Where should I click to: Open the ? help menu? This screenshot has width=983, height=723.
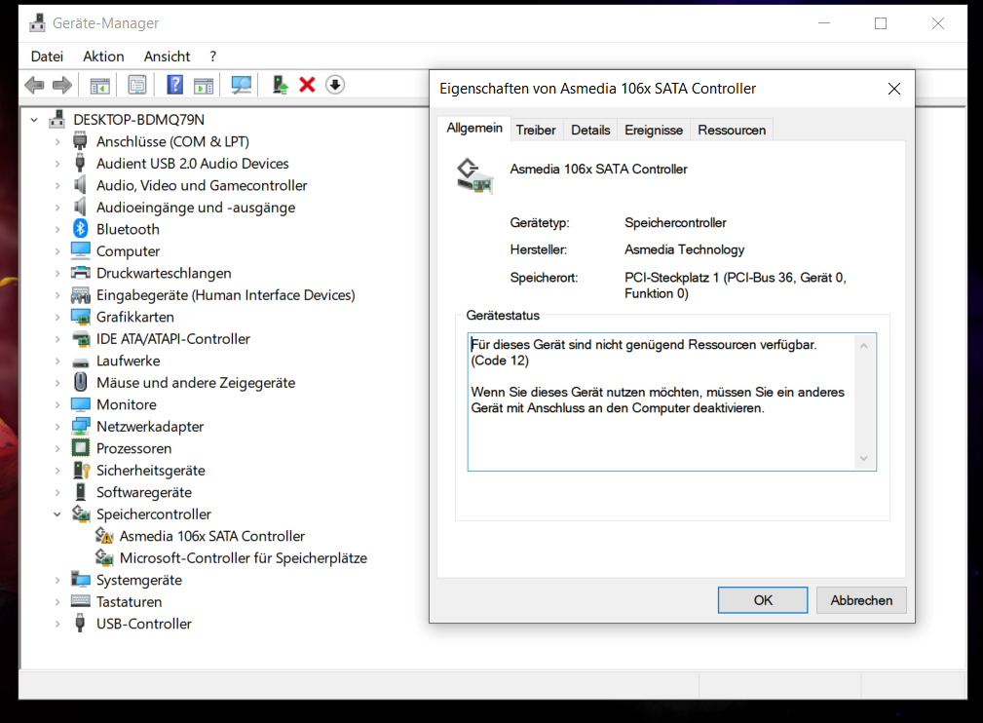[213, 57]
